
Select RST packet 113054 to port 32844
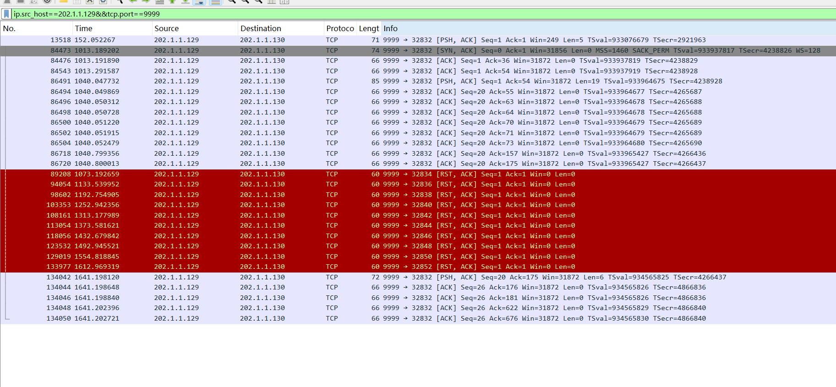tap(418, 226)
